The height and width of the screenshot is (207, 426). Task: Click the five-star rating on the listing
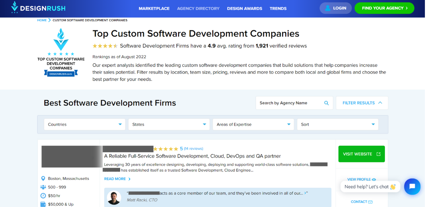(166, 149)
